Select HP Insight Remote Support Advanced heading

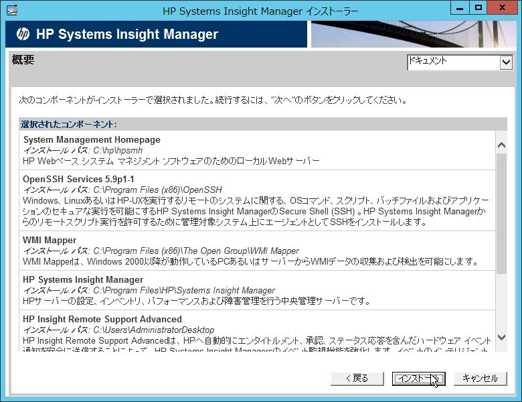coord(102,319)
